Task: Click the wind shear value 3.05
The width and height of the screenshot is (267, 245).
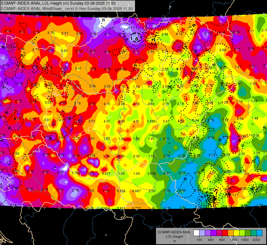Action: pos(78,69)
